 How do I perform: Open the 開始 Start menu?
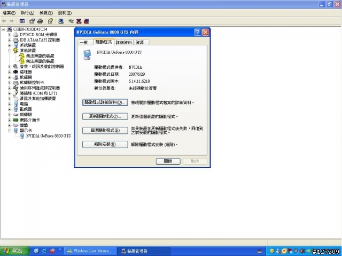click(x=14, y=251)
